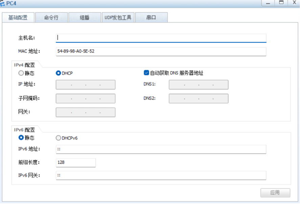Click the DNS2 input box

199,98
